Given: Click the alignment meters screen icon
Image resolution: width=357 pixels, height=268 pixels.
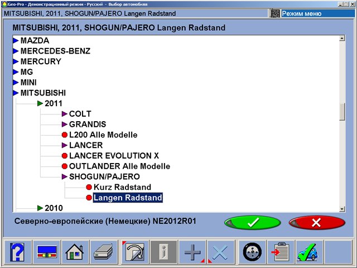Looking at the screenshot, I should click(47, 252).
